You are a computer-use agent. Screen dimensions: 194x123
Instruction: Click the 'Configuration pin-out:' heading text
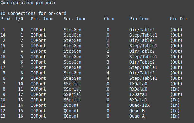click(28, 3)
